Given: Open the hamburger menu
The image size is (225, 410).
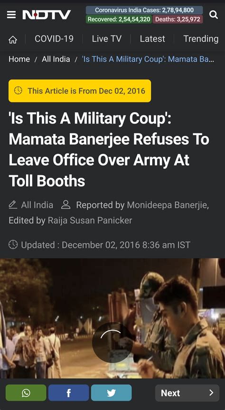Looking at the screenshot, I should click(x=11, y=15).
